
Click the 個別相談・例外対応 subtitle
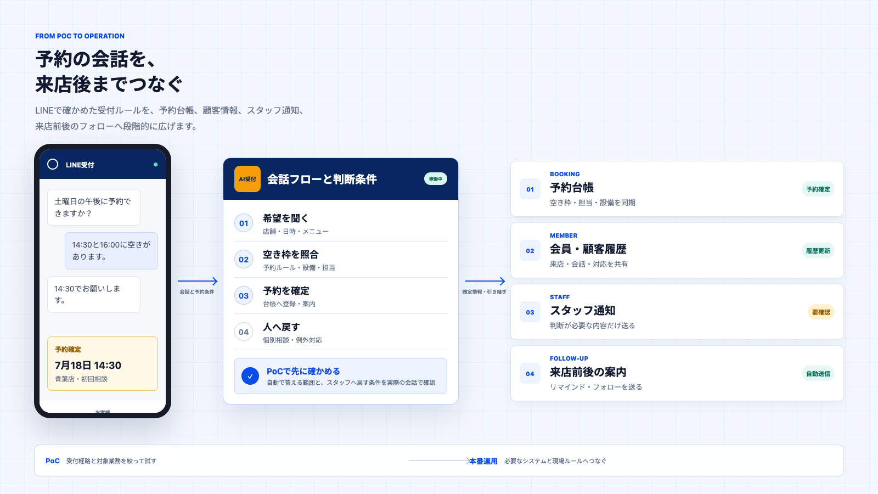click(x=292, y=340)
